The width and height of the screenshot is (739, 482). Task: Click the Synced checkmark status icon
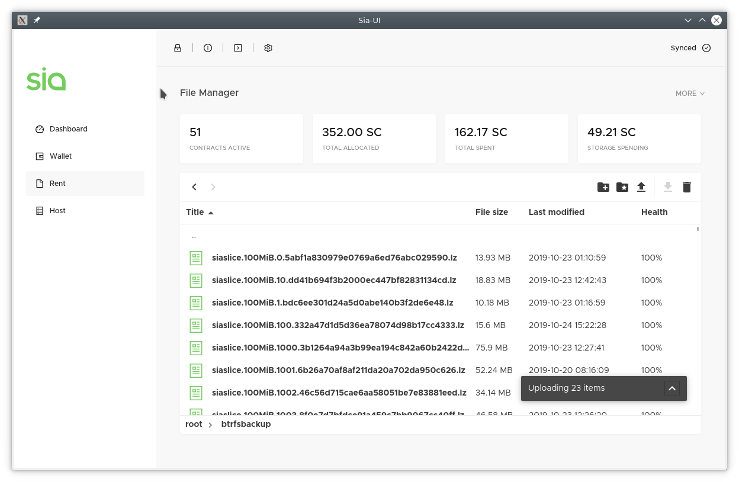coord(706,48)
